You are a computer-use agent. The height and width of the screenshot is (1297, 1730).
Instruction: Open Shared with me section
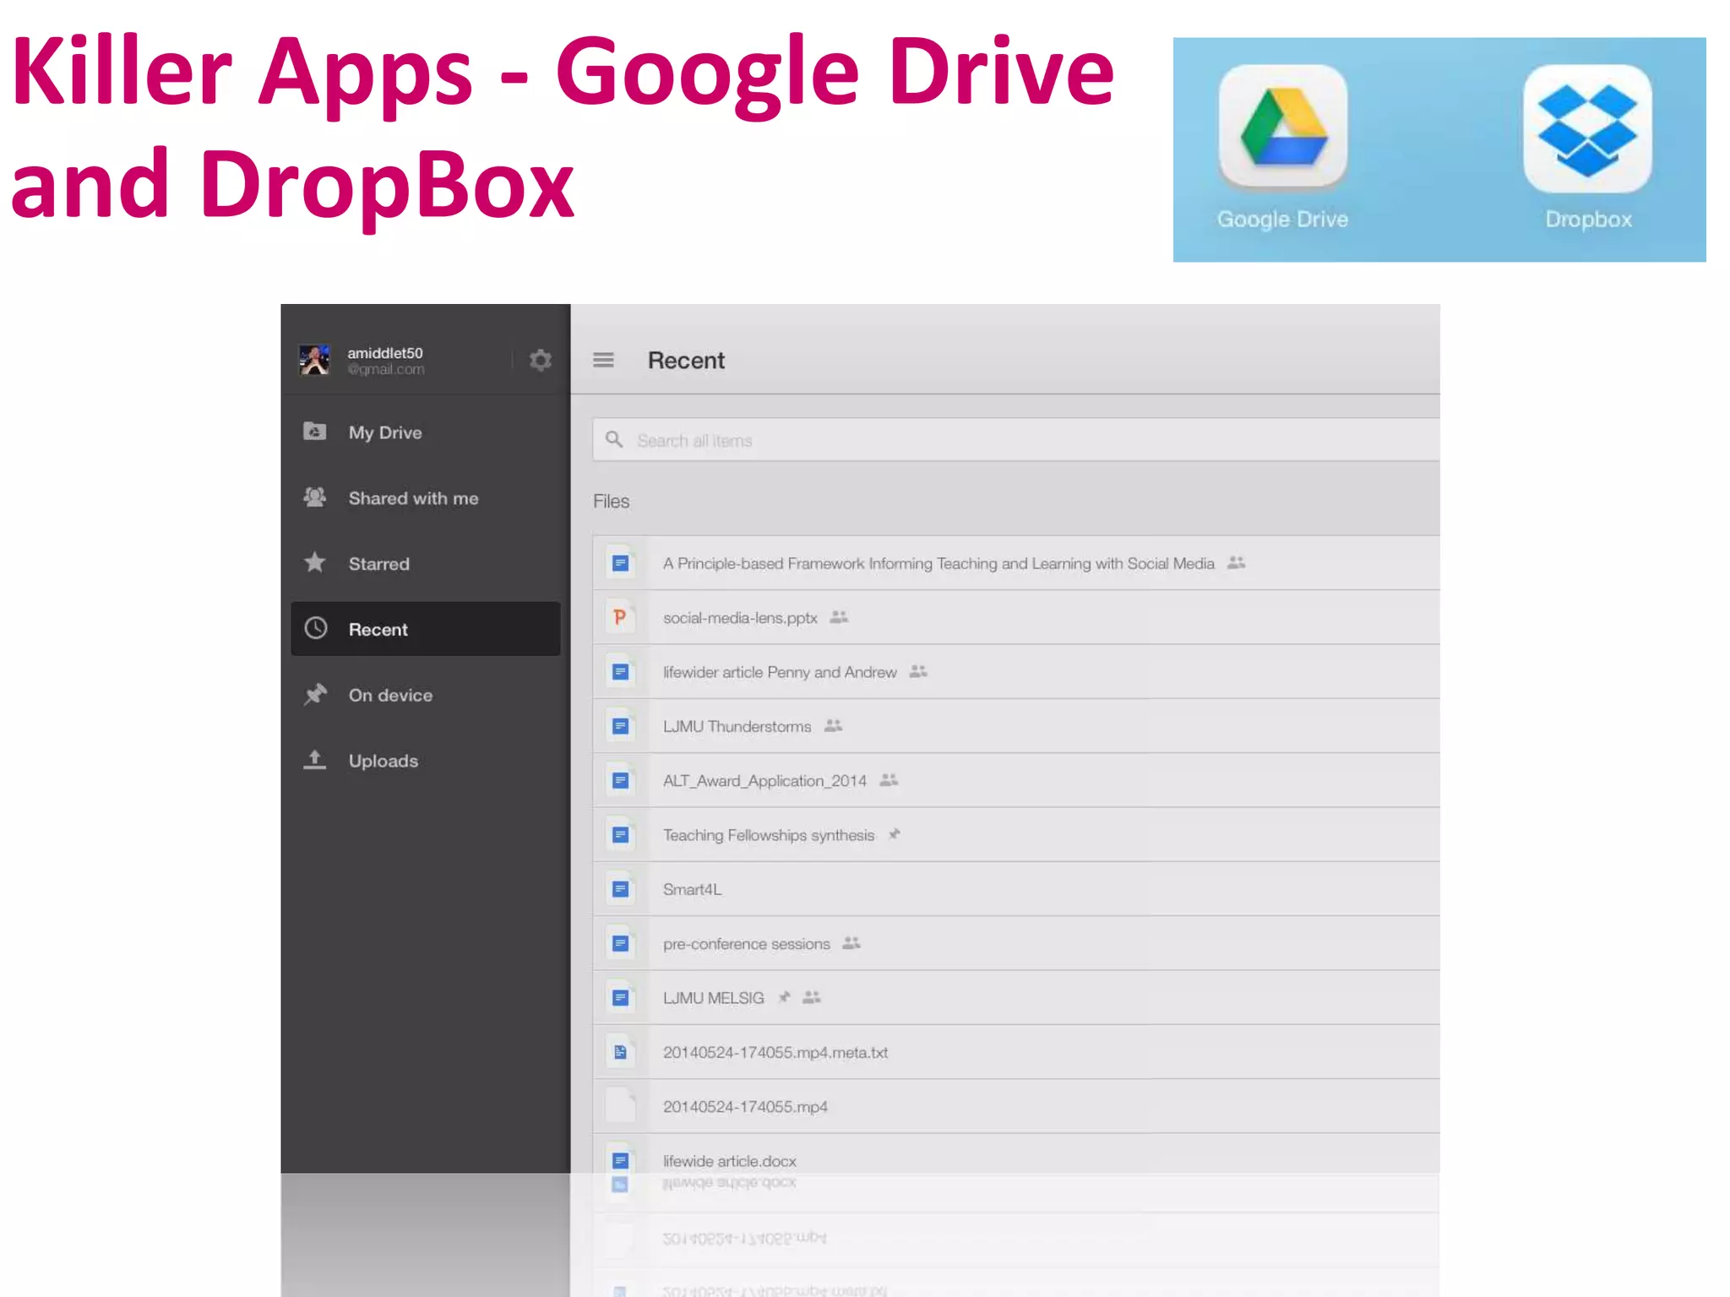[426, 498]
